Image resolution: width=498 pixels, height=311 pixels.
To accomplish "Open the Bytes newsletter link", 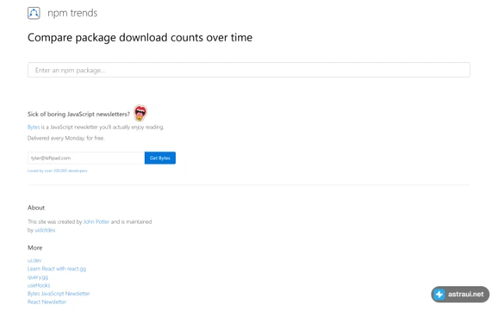I will coord(33,127).
